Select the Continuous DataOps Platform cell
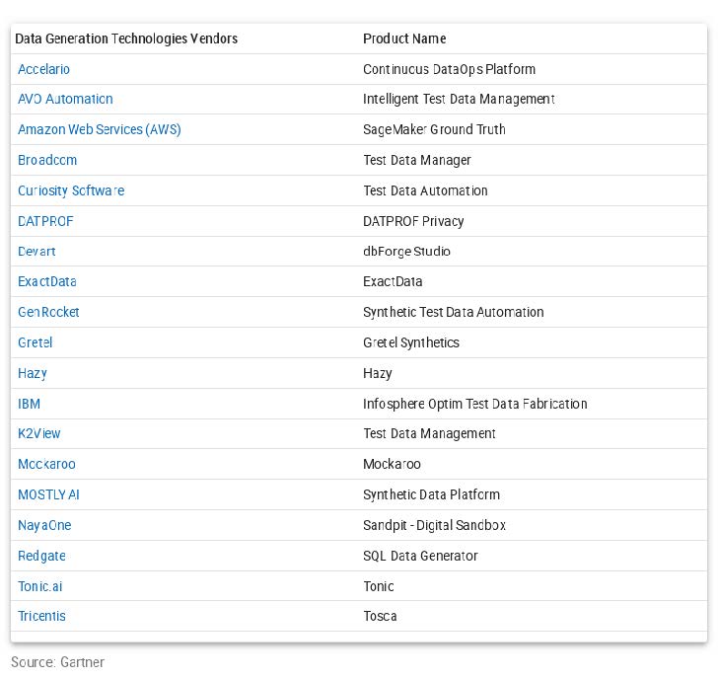This screenshot has width=718, height=680. [x=449, y=69]
